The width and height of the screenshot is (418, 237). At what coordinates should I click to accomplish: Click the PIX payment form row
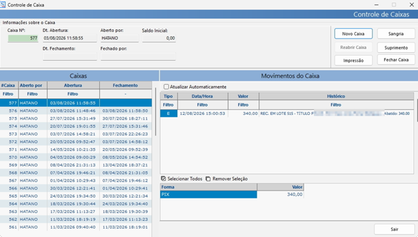[232, 195]
